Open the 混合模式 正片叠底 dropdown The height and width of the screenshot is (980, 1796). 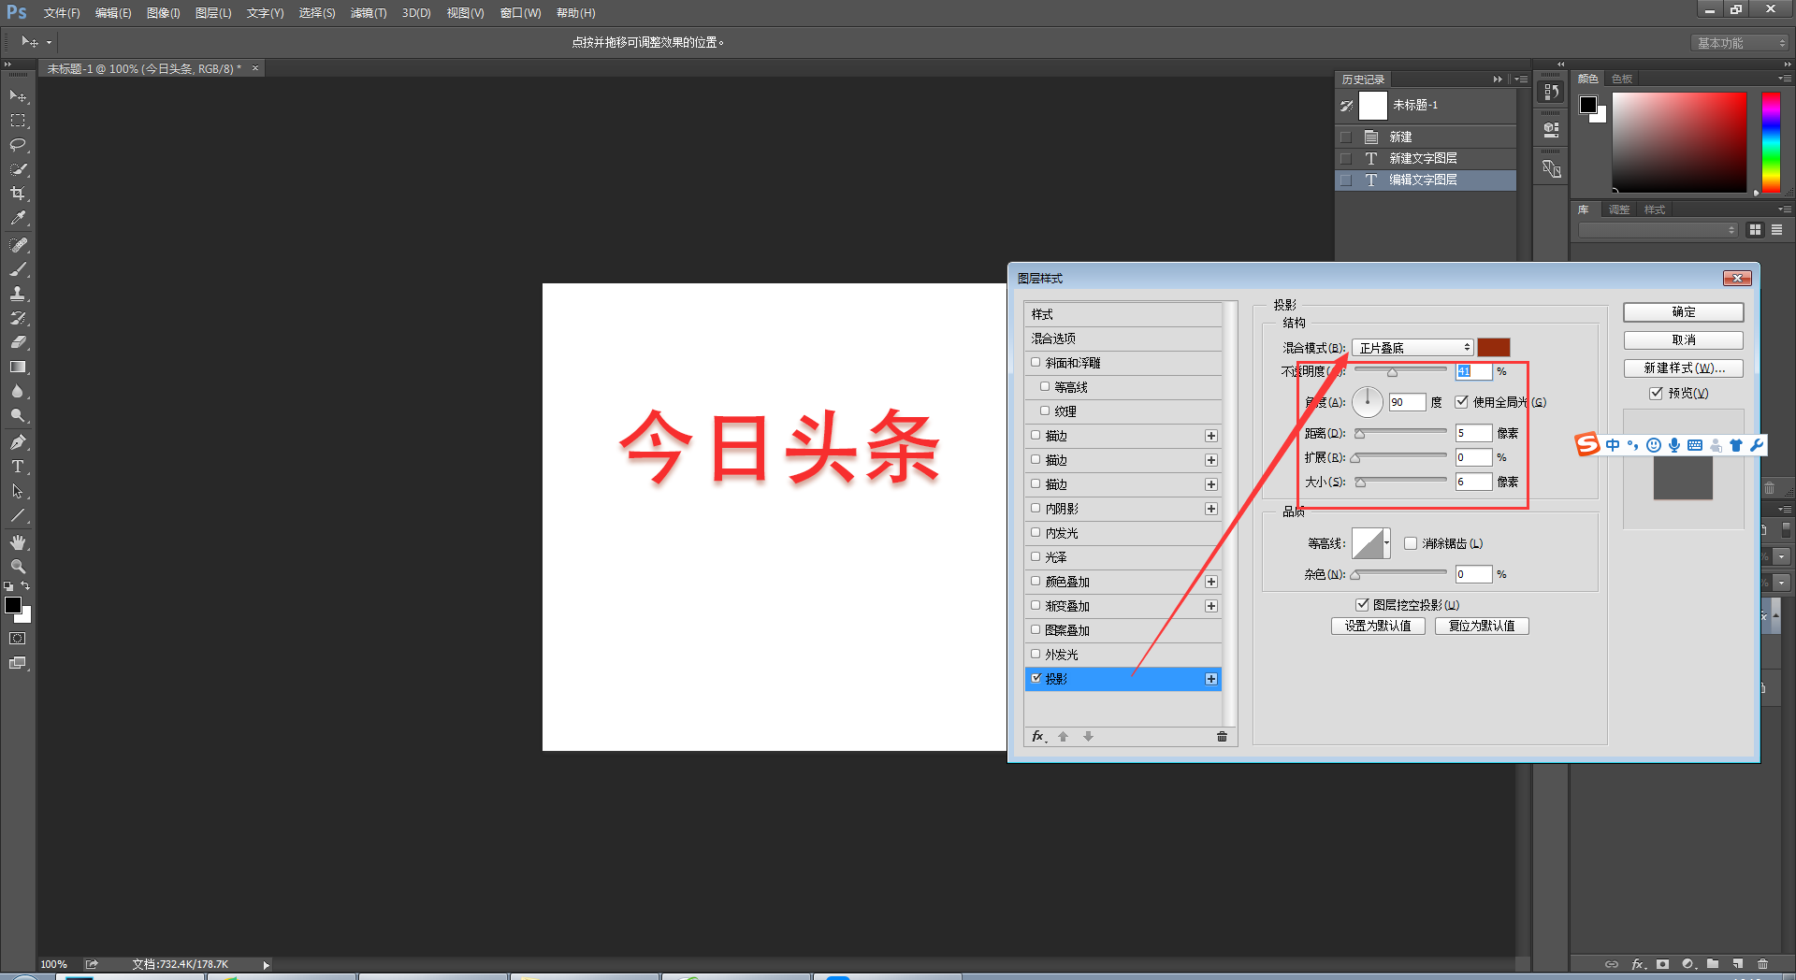(x=1412, y=348)
